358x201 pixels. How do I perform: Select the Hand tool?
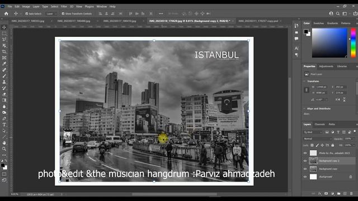pos(4,143)
